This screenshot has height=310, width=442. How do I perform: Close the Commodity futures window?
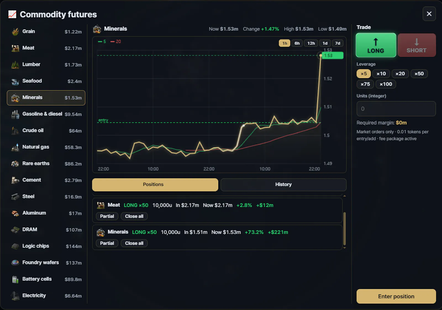click(429, 14)
